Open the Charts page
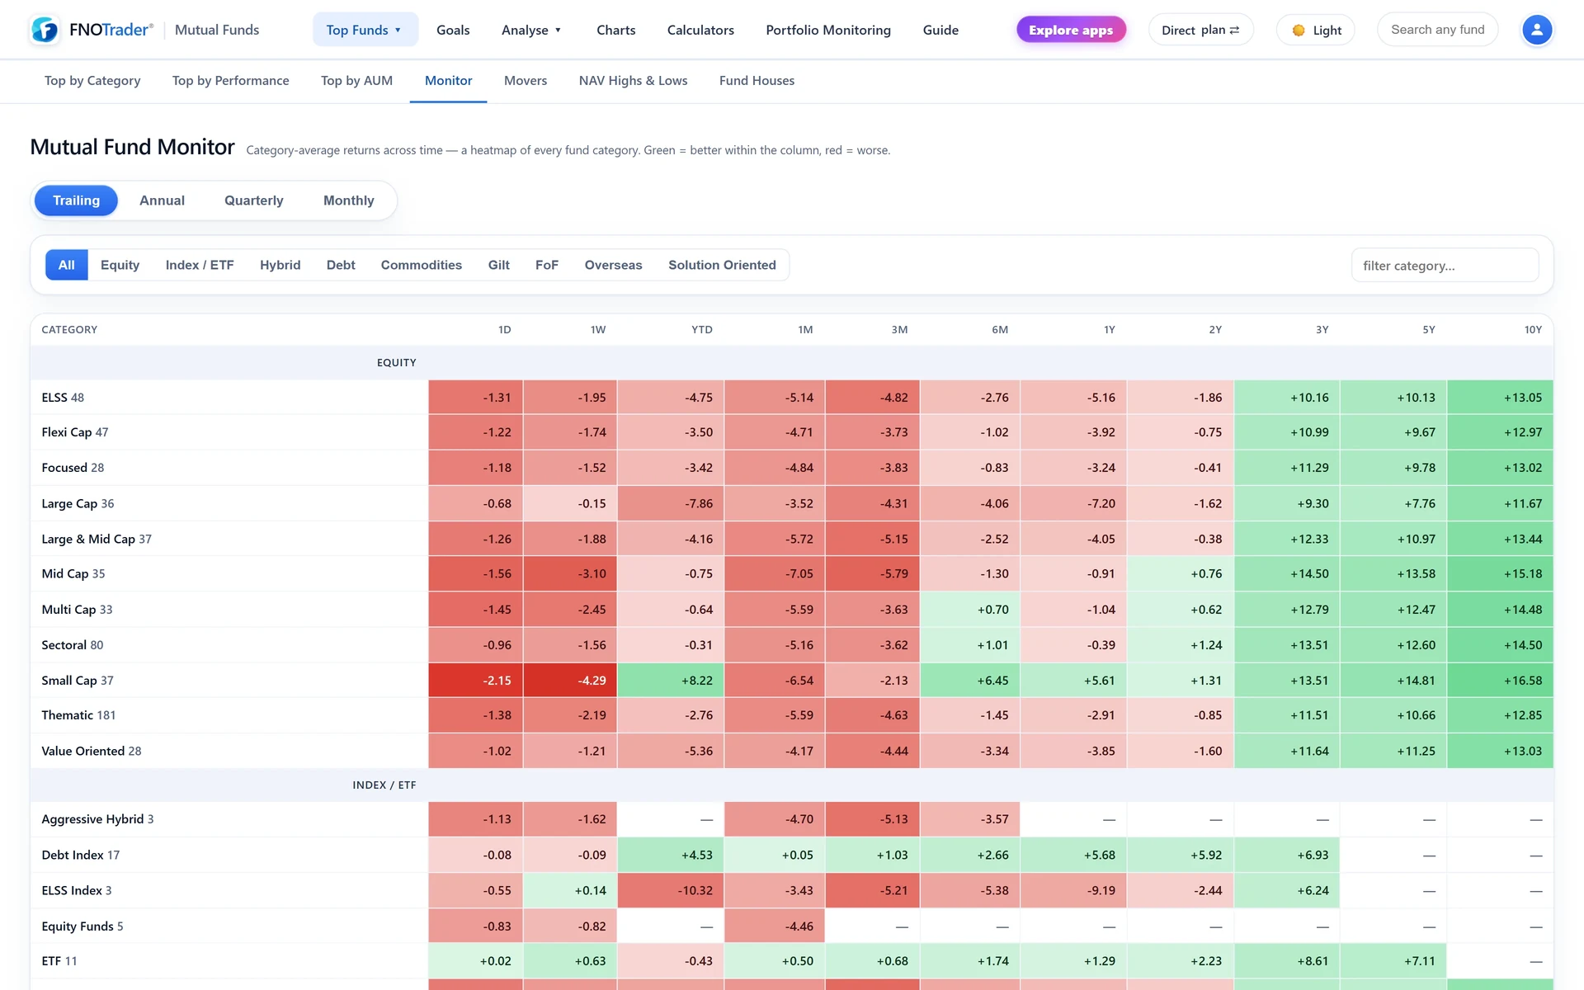Viewport: 1584px width, 990px height. coord(616,30)
